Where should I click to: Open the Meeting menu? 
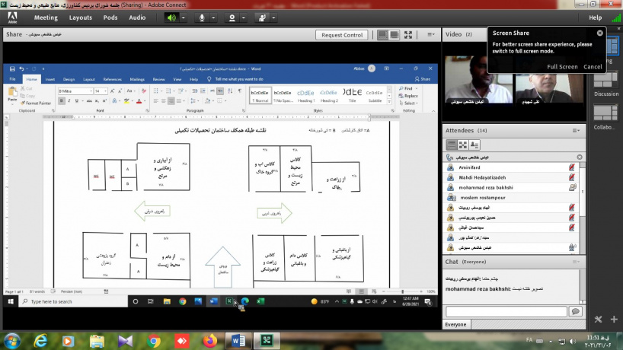coord(46,17)
